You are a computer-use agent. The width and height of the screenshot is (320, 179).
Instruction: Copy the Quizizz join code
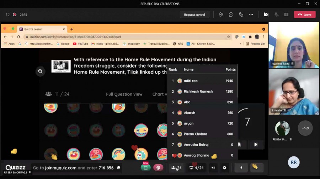pyautogui.click(x=119, y=168)
